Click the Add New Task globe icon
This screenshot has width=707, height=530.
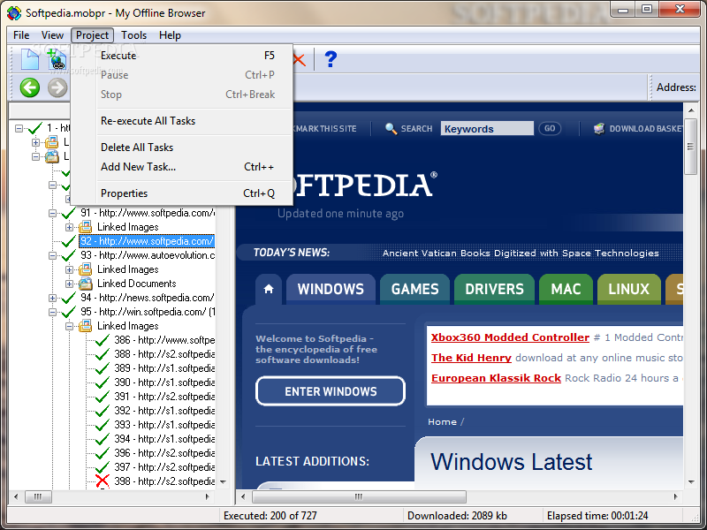click(x=57, y=59)
